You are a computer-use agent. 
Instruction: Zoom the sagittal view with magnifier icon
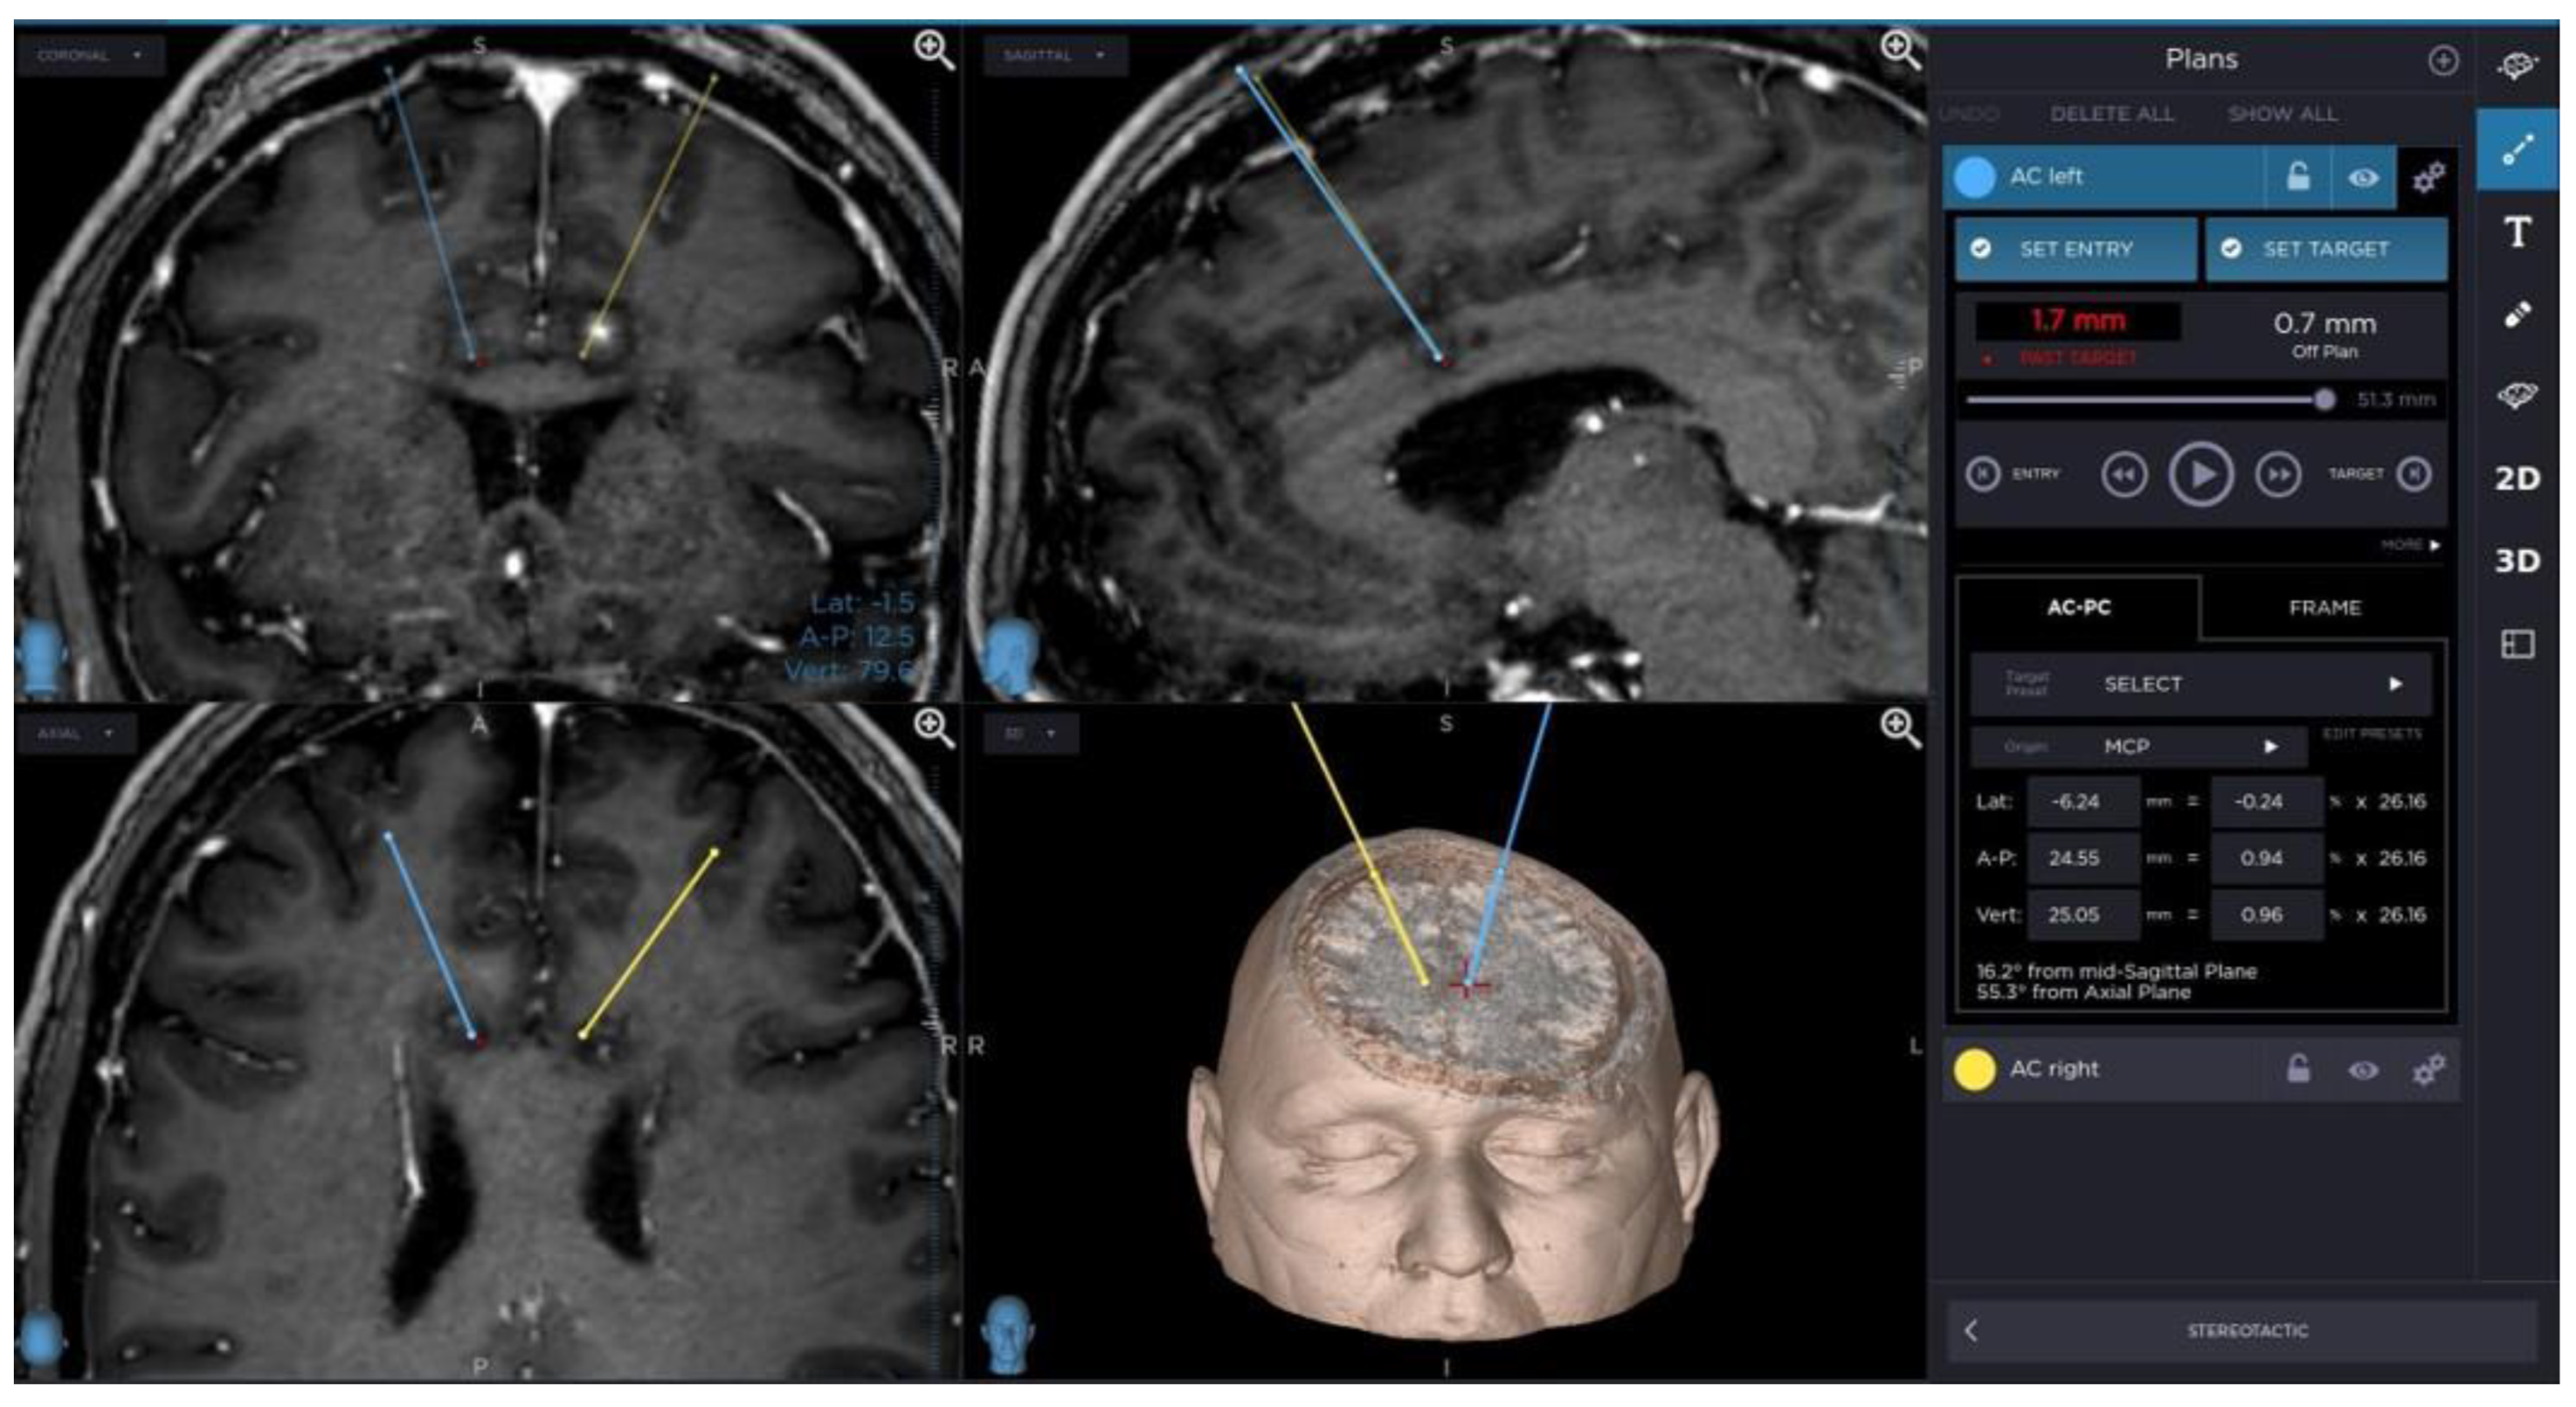point(1900,50)
